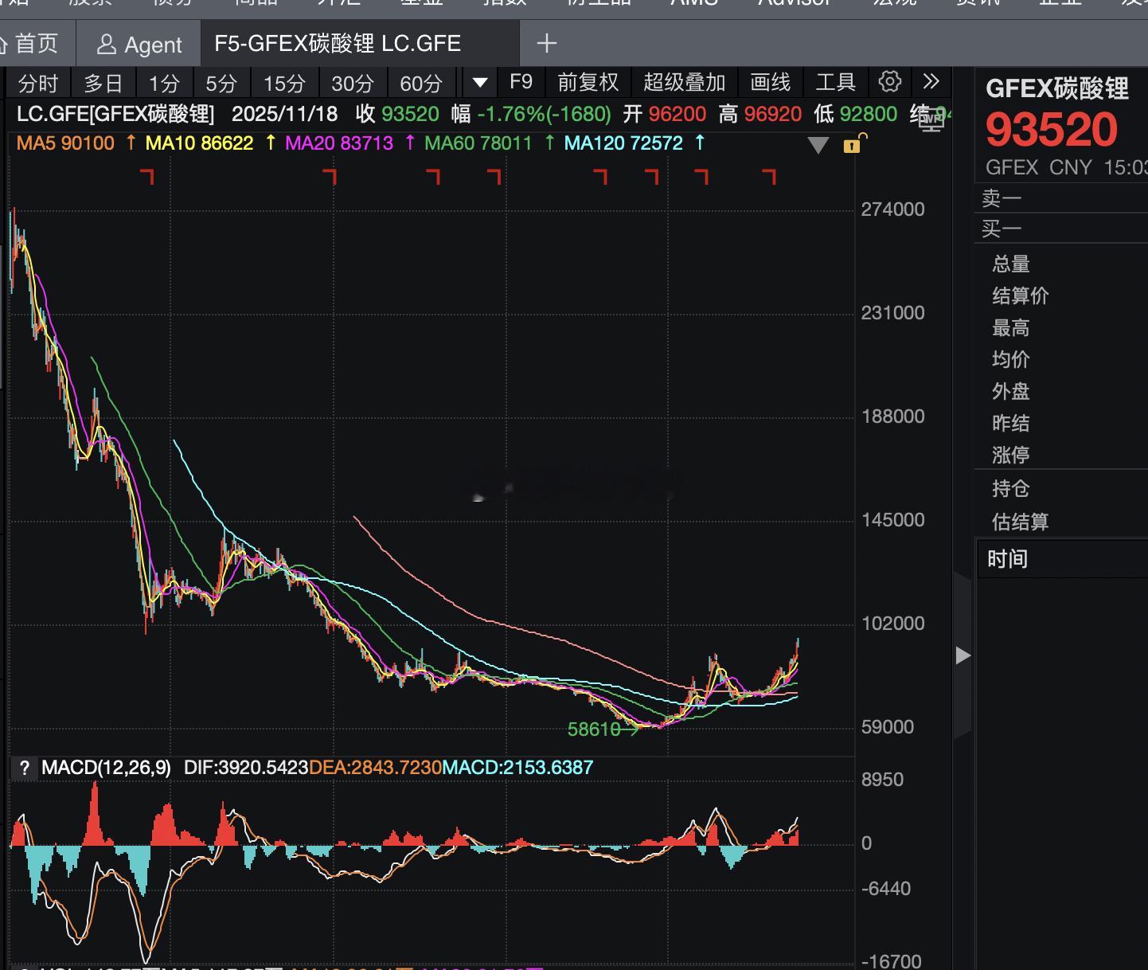Click the 58610 low price marker
Screen dimensions: 1148x970
coord(594,729)
